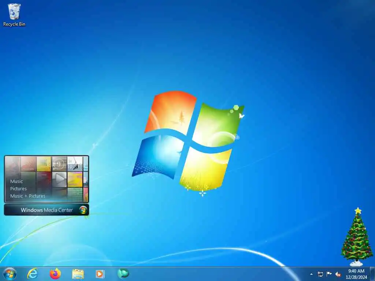Image resolution: width=375 pixels, height=281 pixels.
Task: Open the Windows Start menu orb
Action: click(x=10, y=274)
